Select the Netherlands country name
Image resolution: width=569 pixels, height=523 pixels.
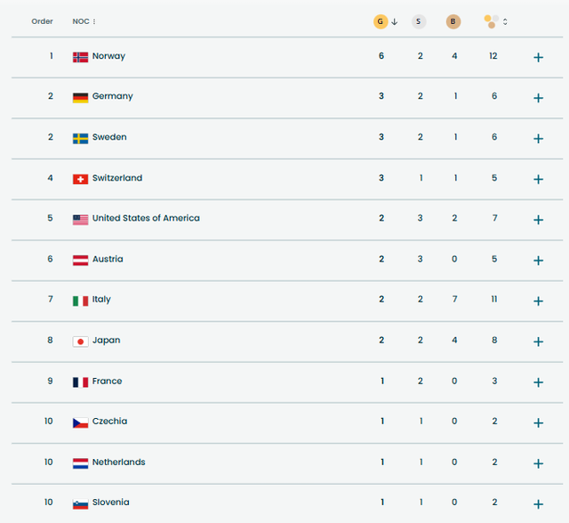(x=118, y=463)
